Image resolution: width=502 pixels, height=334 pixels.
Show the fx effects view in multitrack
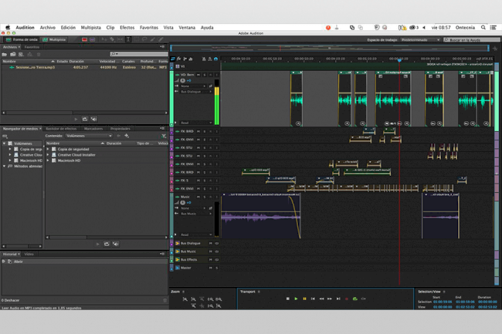point(179,59)
